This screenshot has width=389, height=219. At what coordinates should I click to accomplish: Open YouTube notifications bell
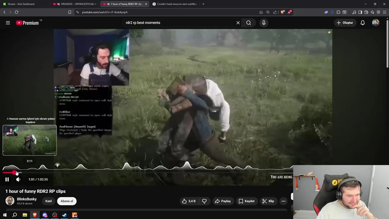tap(363, 23)
